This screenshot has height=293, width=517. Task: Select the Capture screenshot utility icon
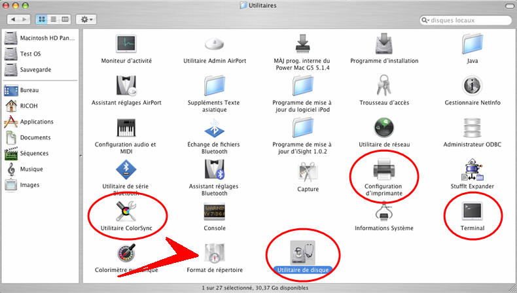click(x=308, y=172)
